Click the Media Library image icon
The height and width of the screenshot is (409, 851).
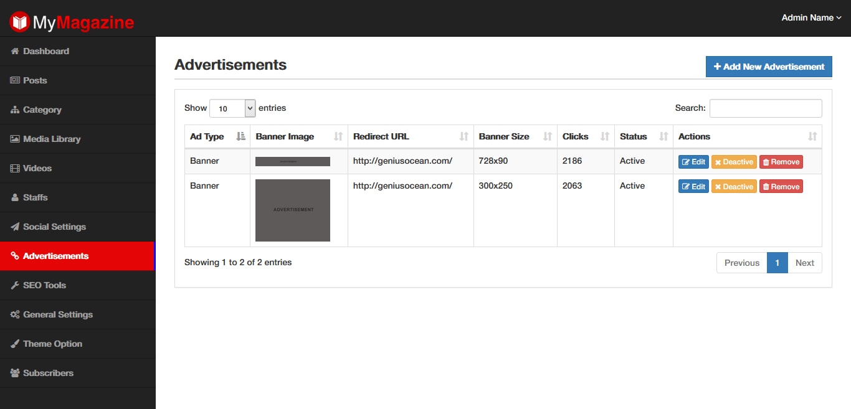[15, 139]
